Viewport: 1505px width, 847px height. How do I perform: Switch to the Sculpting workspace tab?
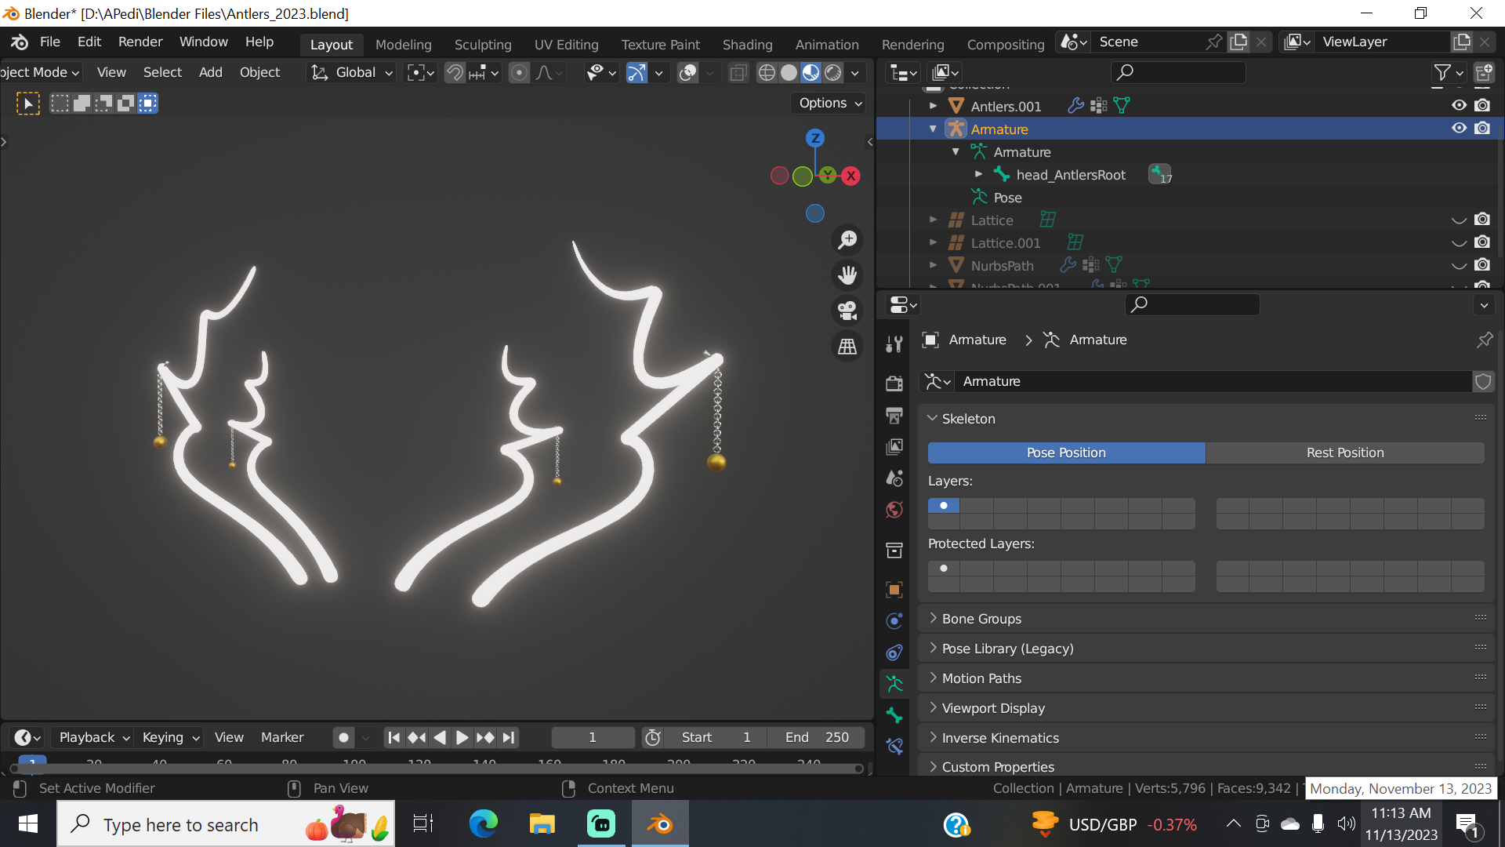483,45
